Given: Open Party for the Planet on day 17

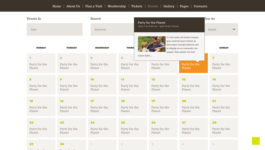Looking at the screenshot, I should [99, 109].
